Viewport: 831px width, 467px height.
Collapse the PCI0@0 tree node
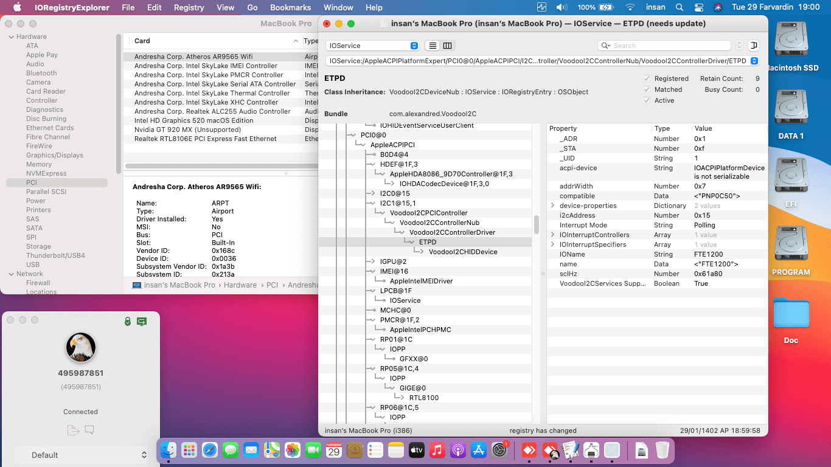pos(354,135)
